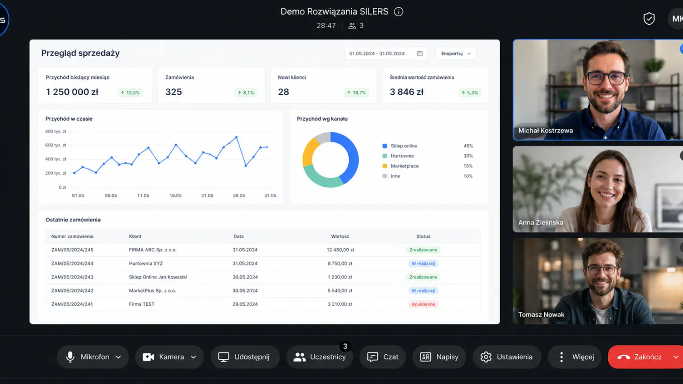Click client Sklep Online Jan Kowalski
The image size is (683, 384).
pos(158,277)
